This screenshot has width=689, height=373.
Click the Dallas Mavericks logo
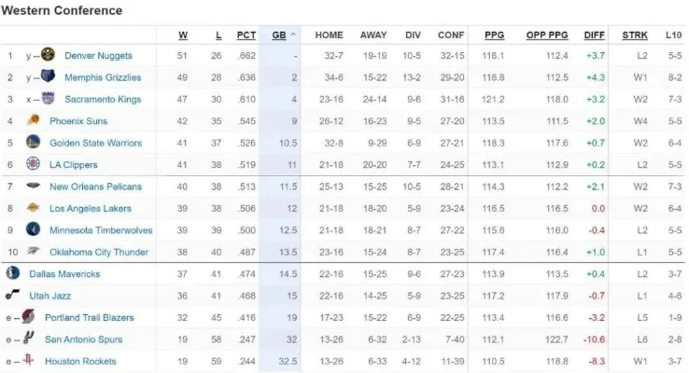13,272
